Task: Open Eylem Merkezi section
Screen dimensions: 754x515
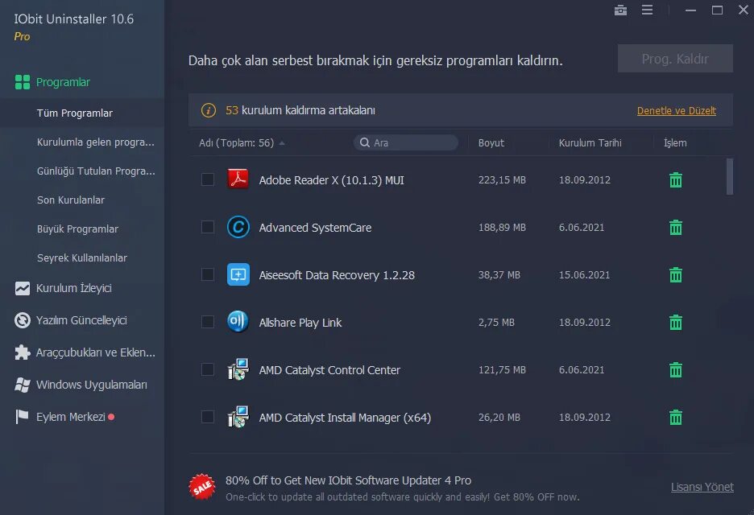Action: 71,417
